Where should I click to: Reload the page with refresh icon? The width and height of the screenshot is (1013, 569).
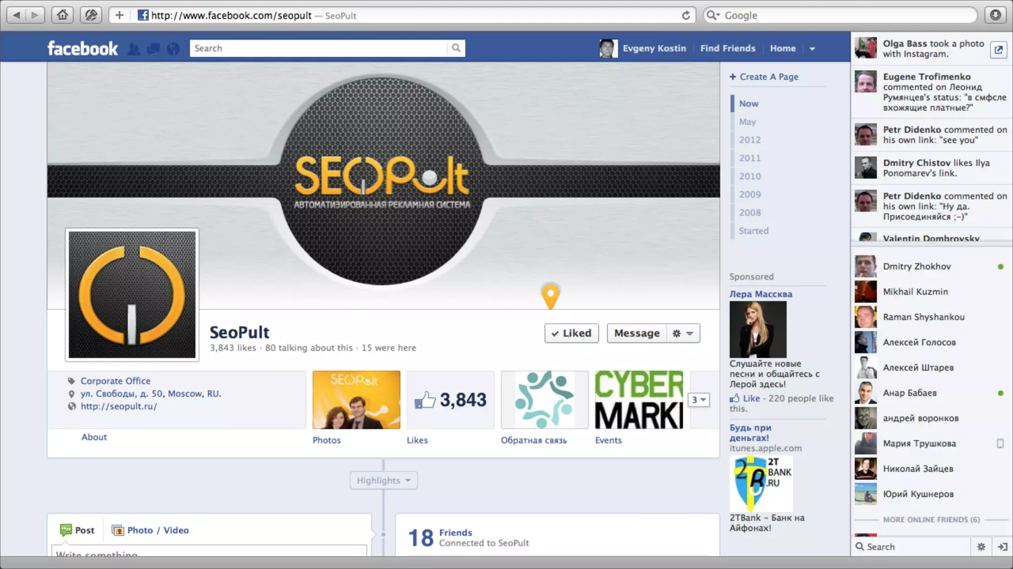coord(686,15)
